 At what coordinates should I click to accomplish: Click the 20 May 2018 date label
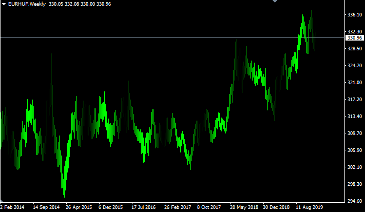(244, 207)
